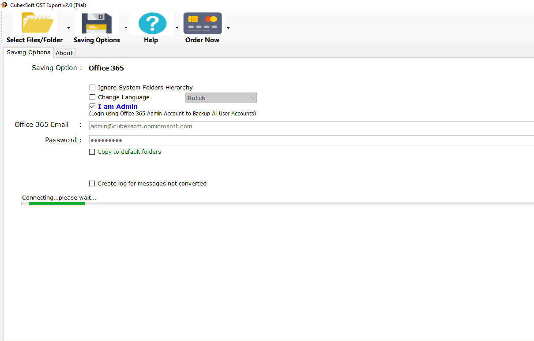Viewport: 534px width, 341px height.
Task: Click the Copy to default folders label
Action: 129,152
